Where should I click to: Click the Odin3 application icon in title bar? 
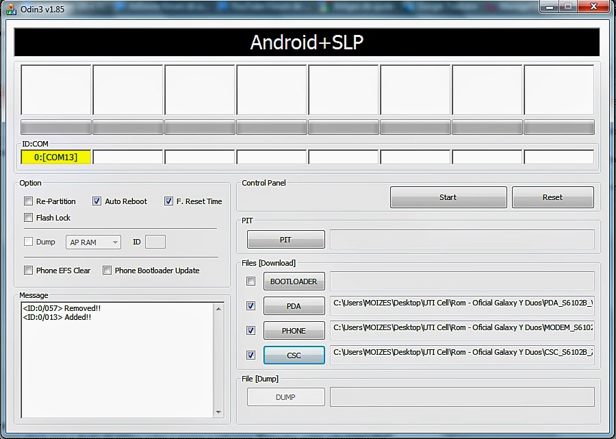coord(12,9)
